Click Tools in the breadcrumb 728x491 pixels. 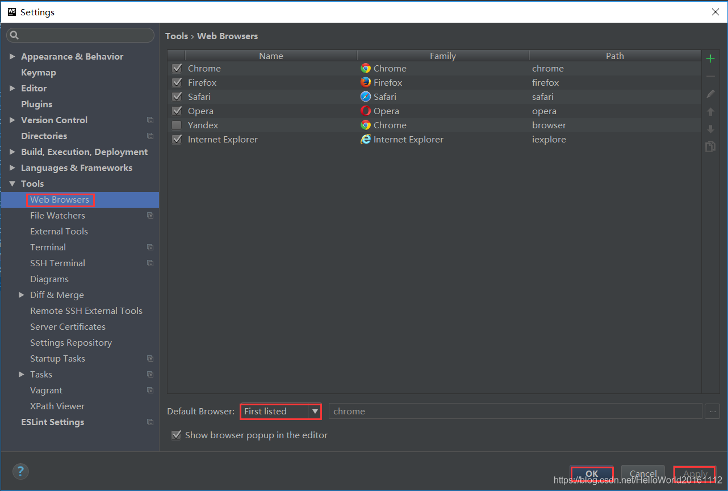point(177,36)
